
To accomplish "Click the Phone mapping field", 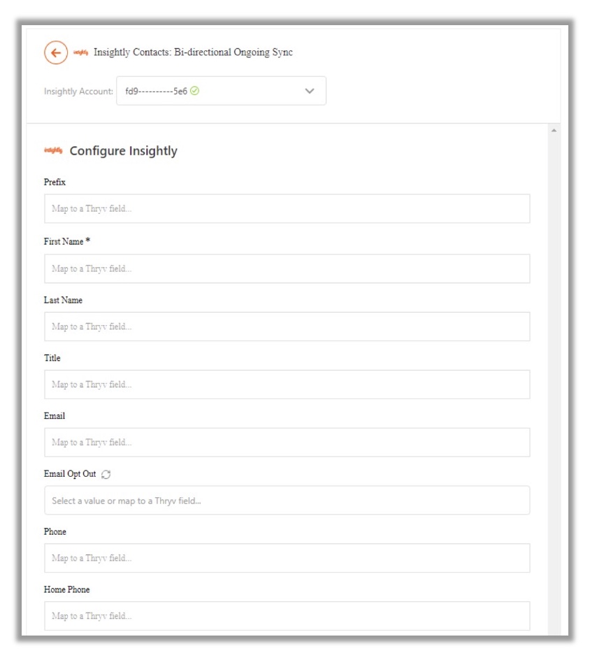I will coord(287,558).
